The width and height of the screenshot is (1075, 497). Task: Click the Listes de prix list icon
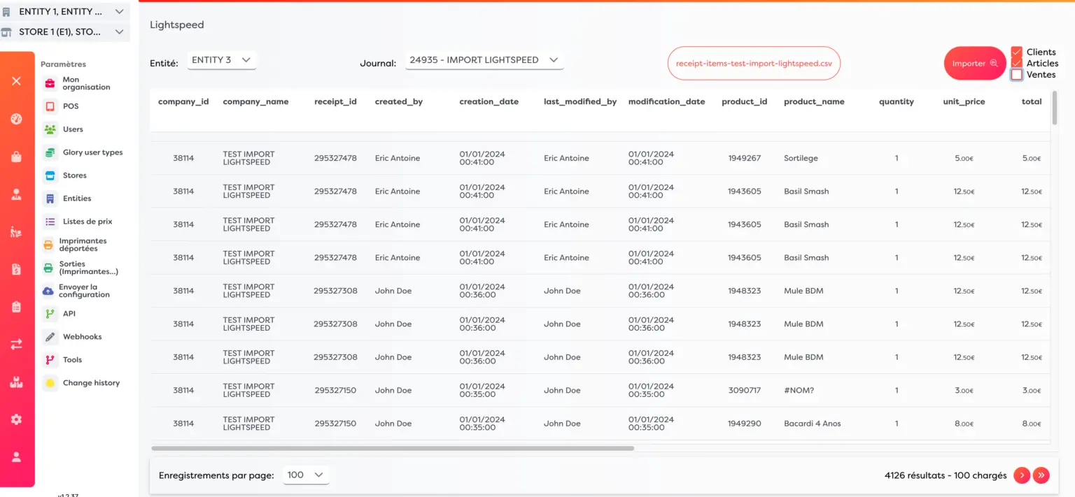pyautogui.click(x=50, y=222)
